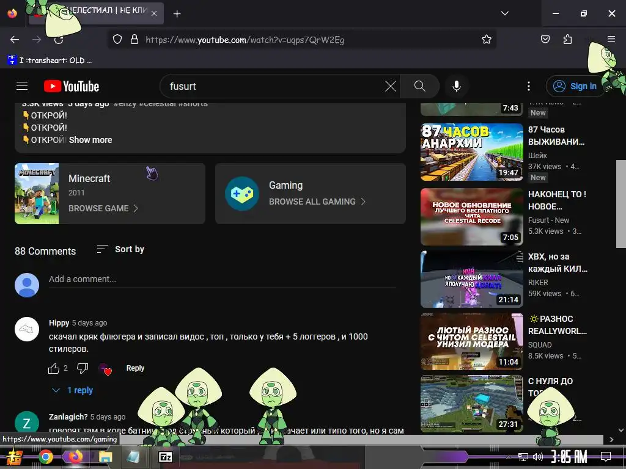Open the Sort by comments dropdown
626x469 pixels.
[120, 249]
